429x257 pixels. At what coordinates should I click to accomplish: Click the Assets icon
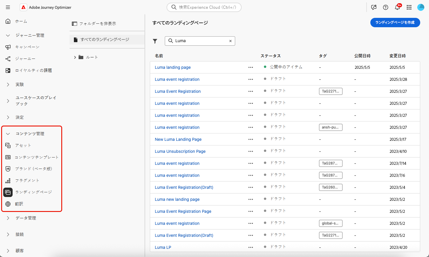[8, 145]
